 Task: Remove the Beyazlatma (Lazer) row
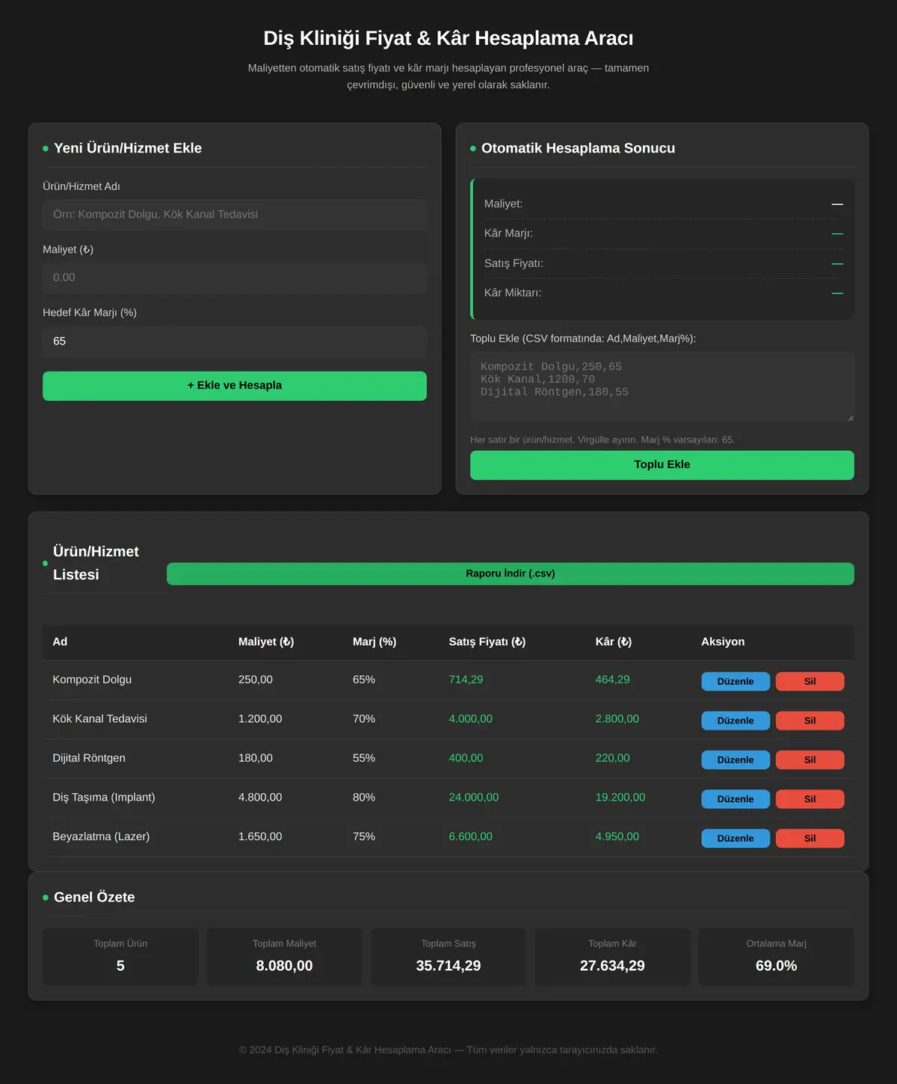pyautogui.click(x=810, y=838)
